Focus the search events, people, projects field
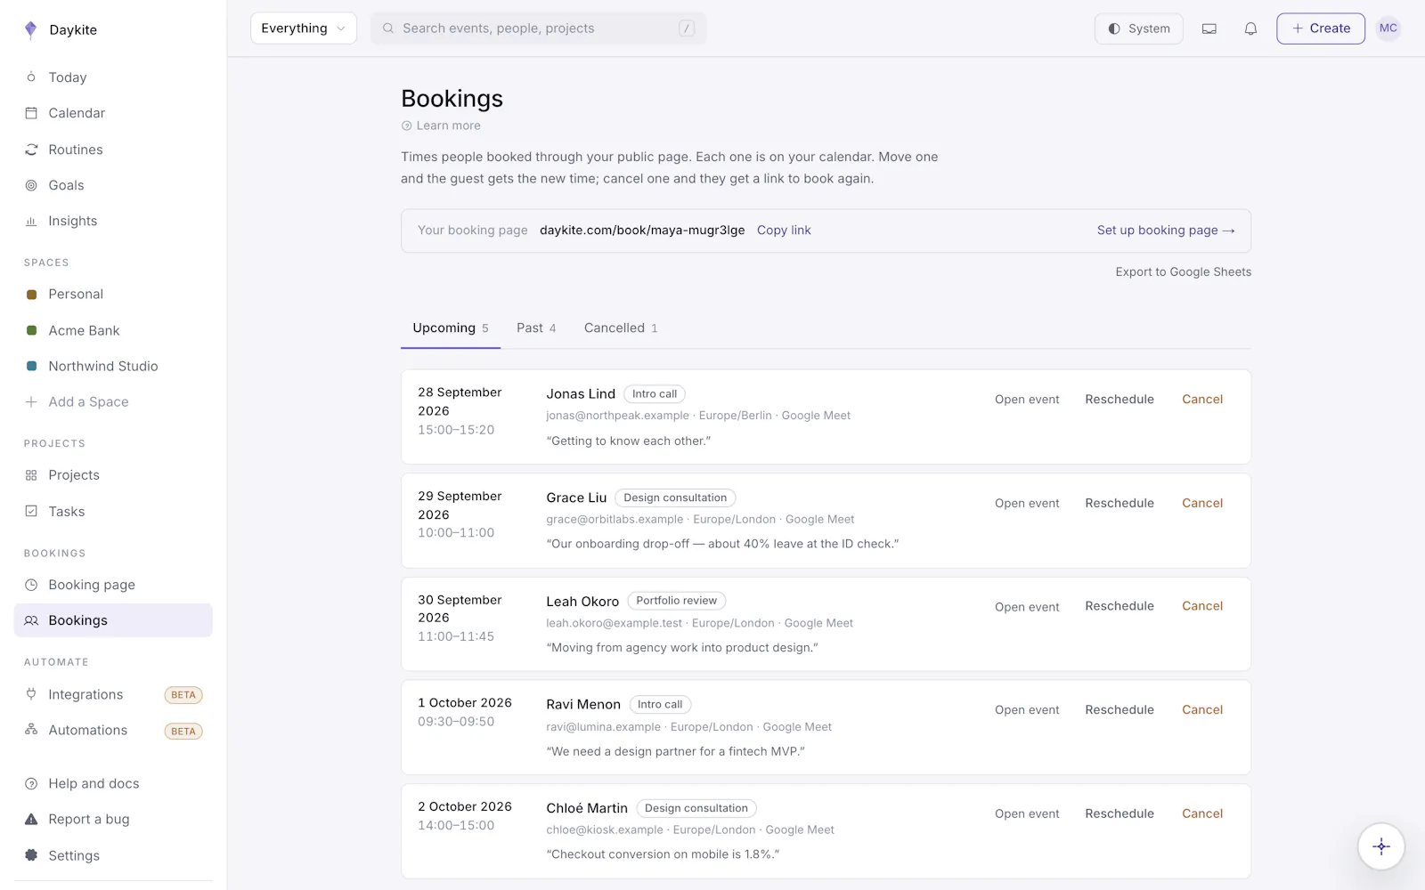1425x890 pixels. pyautogui.click(x=538, y=28)
